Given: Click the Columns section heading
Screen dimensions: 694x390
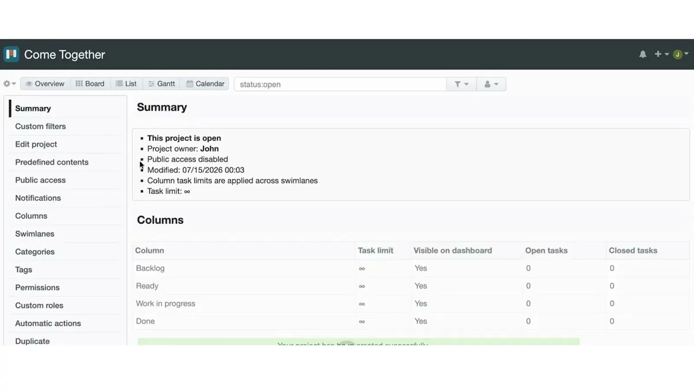Looking at the screenshot, I should tap(160, 220).
